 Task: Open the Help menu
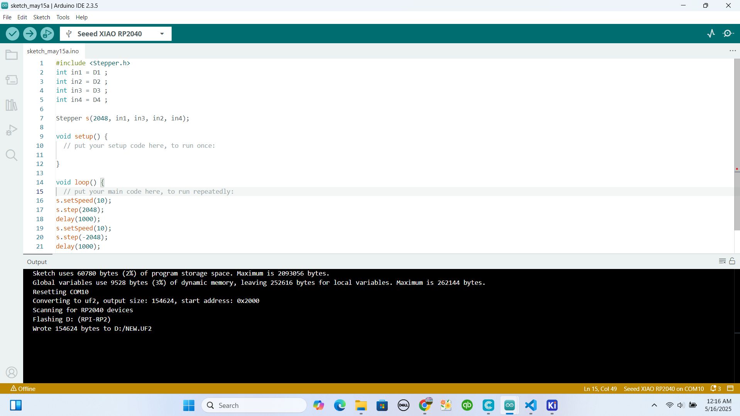(81, 17)
